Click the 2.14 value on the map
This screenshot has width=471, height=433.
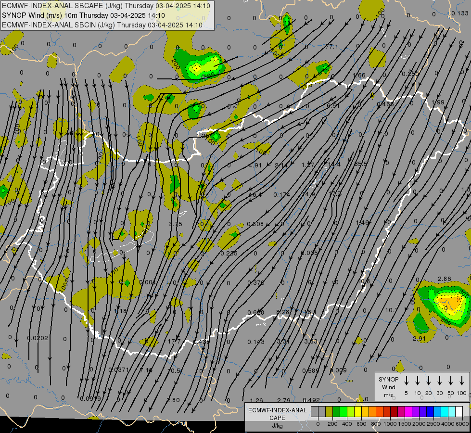coord(281,166)
